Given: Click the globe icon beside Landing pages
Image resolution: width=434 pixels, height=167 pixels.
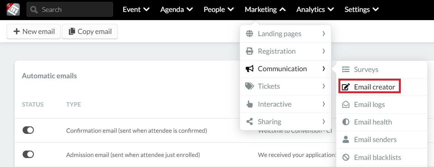Looking at the screenshot, I should [249, 34].
